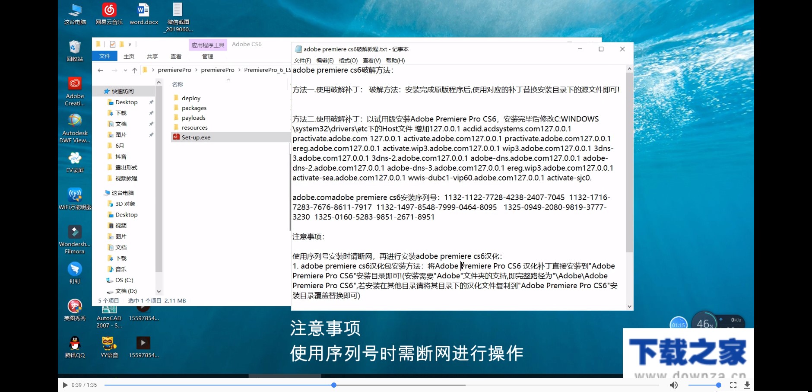Image resolution: width=812 pixels, height=392 pixels.
Task: Collapse the navigation pane using the chevron above 快速访问
Action: point(159,81)
